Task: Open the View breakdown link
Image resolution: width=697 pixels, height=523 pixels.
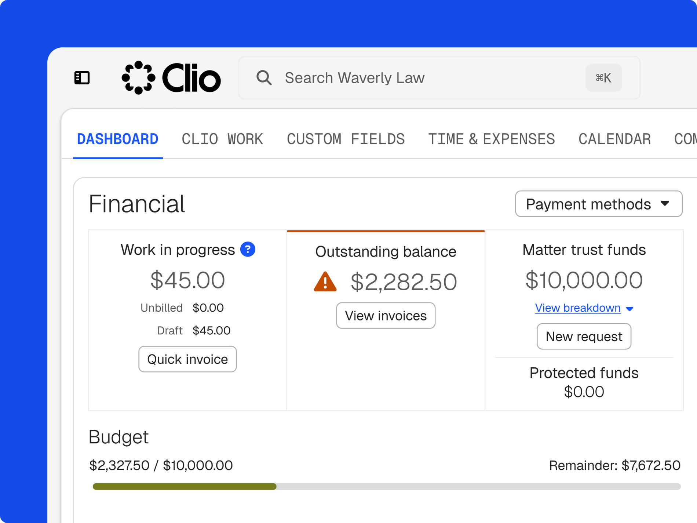Action: coord(578,308)
